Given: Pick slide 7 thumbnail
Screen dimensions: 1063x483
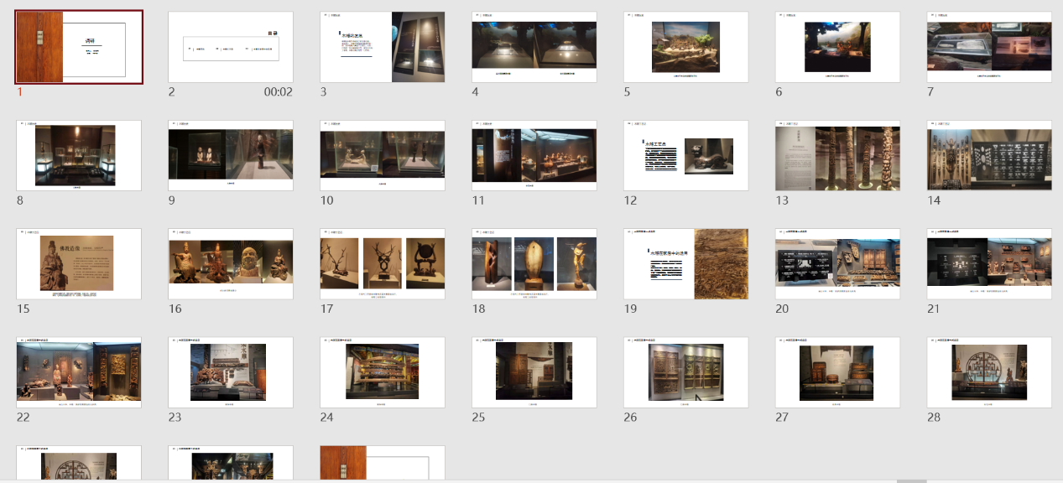Looking at the screenshot, I should pyautogui.click(x=837, y=47).
